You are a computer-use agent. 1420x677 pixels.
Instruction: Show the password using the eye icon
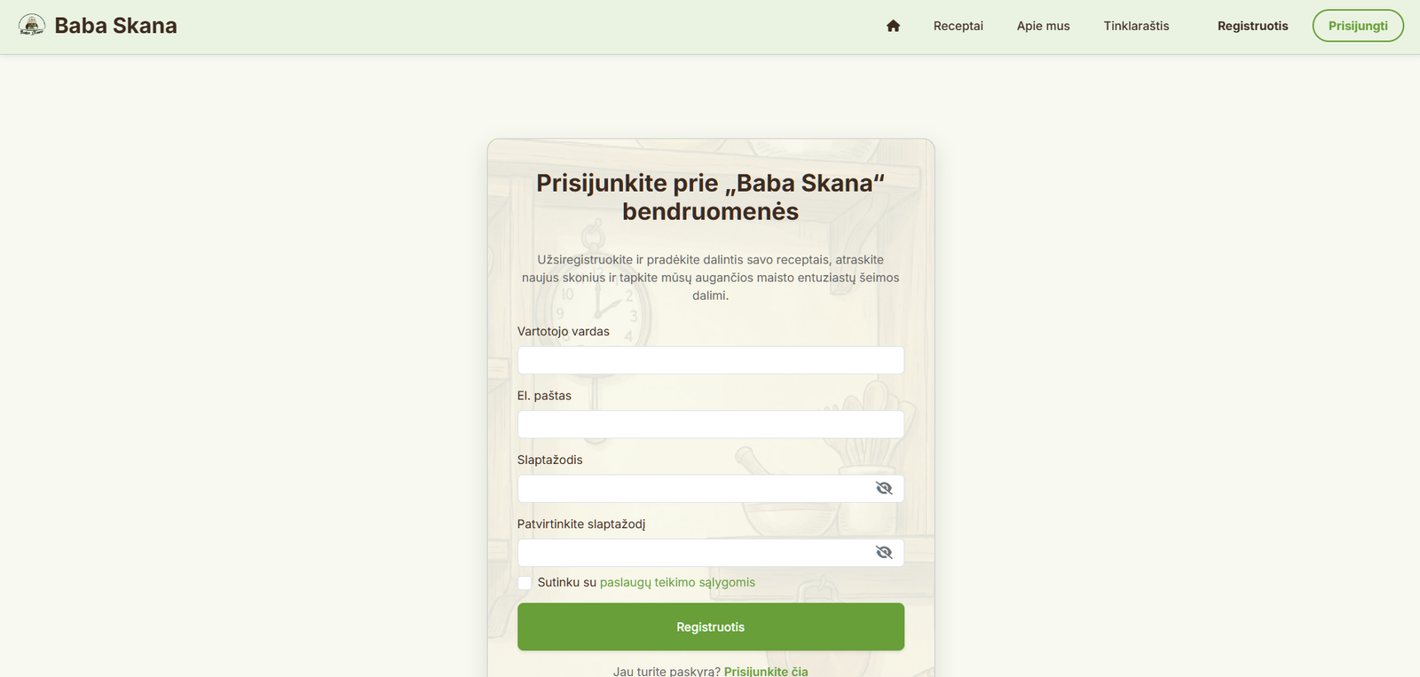click(884, 488)
